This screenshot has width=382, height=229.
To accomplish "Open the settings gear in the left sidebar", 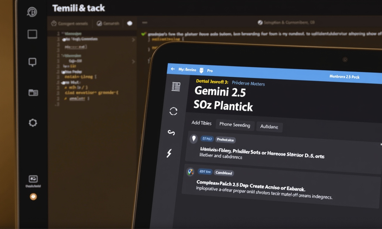I will [33, 123].
